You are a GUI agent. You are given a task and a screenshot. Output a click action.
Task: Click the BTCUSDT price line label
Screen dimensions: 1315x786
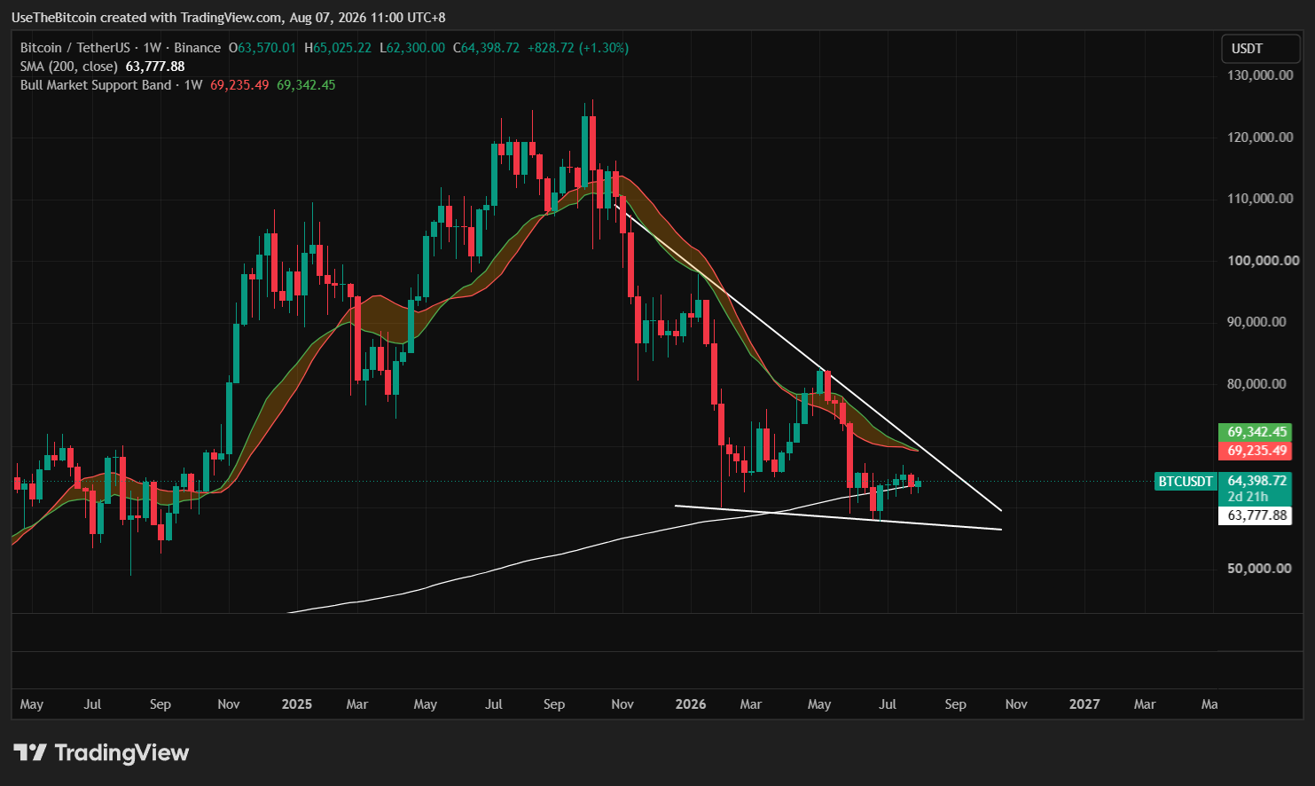1186,482
